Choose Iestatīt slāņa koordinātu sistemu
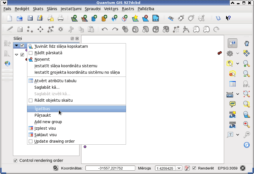Screen dimensions: 254x174 pos(76,66)
